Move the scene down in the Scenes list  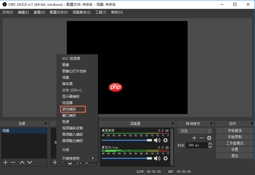[x=29, y=162]
